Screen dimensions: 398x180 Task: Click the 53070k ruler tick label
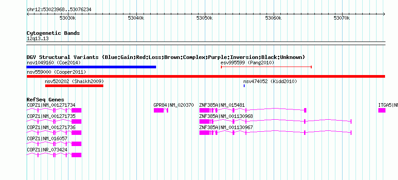pos(342,18)
